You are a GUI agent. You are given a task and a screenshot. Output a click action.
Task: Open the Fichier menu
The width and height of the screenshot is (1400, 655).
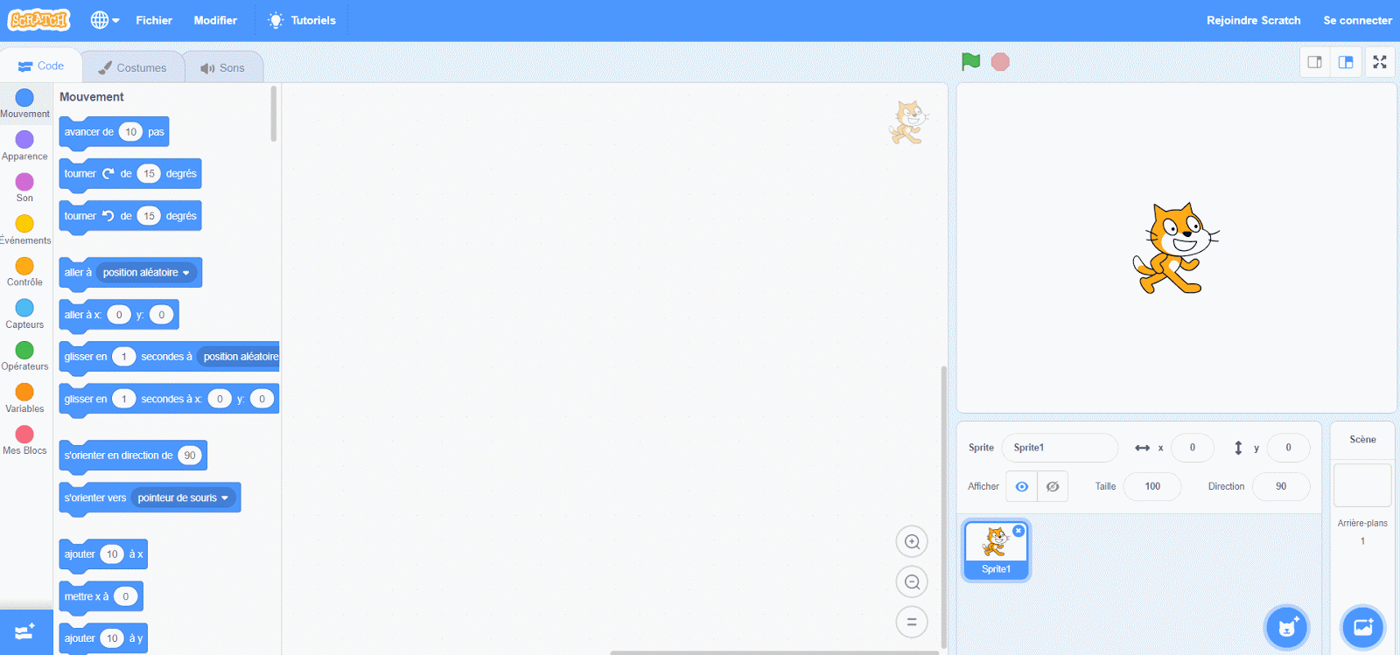154,20
